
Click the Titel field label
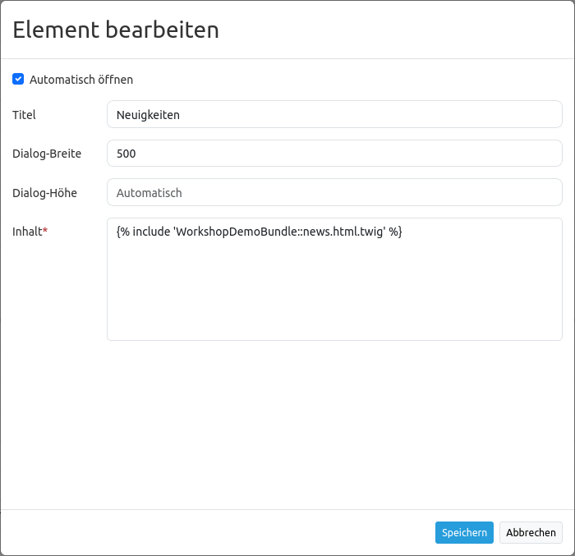[x=25, y=115]
